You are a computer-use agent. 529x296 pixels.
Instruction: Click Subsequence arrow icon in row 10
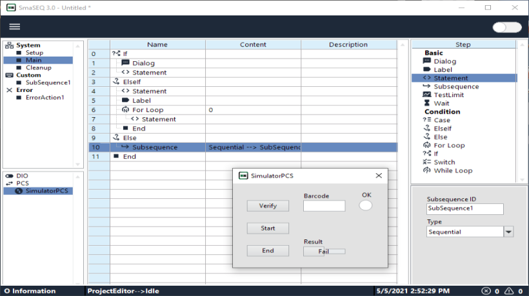[x=125, y=147]
